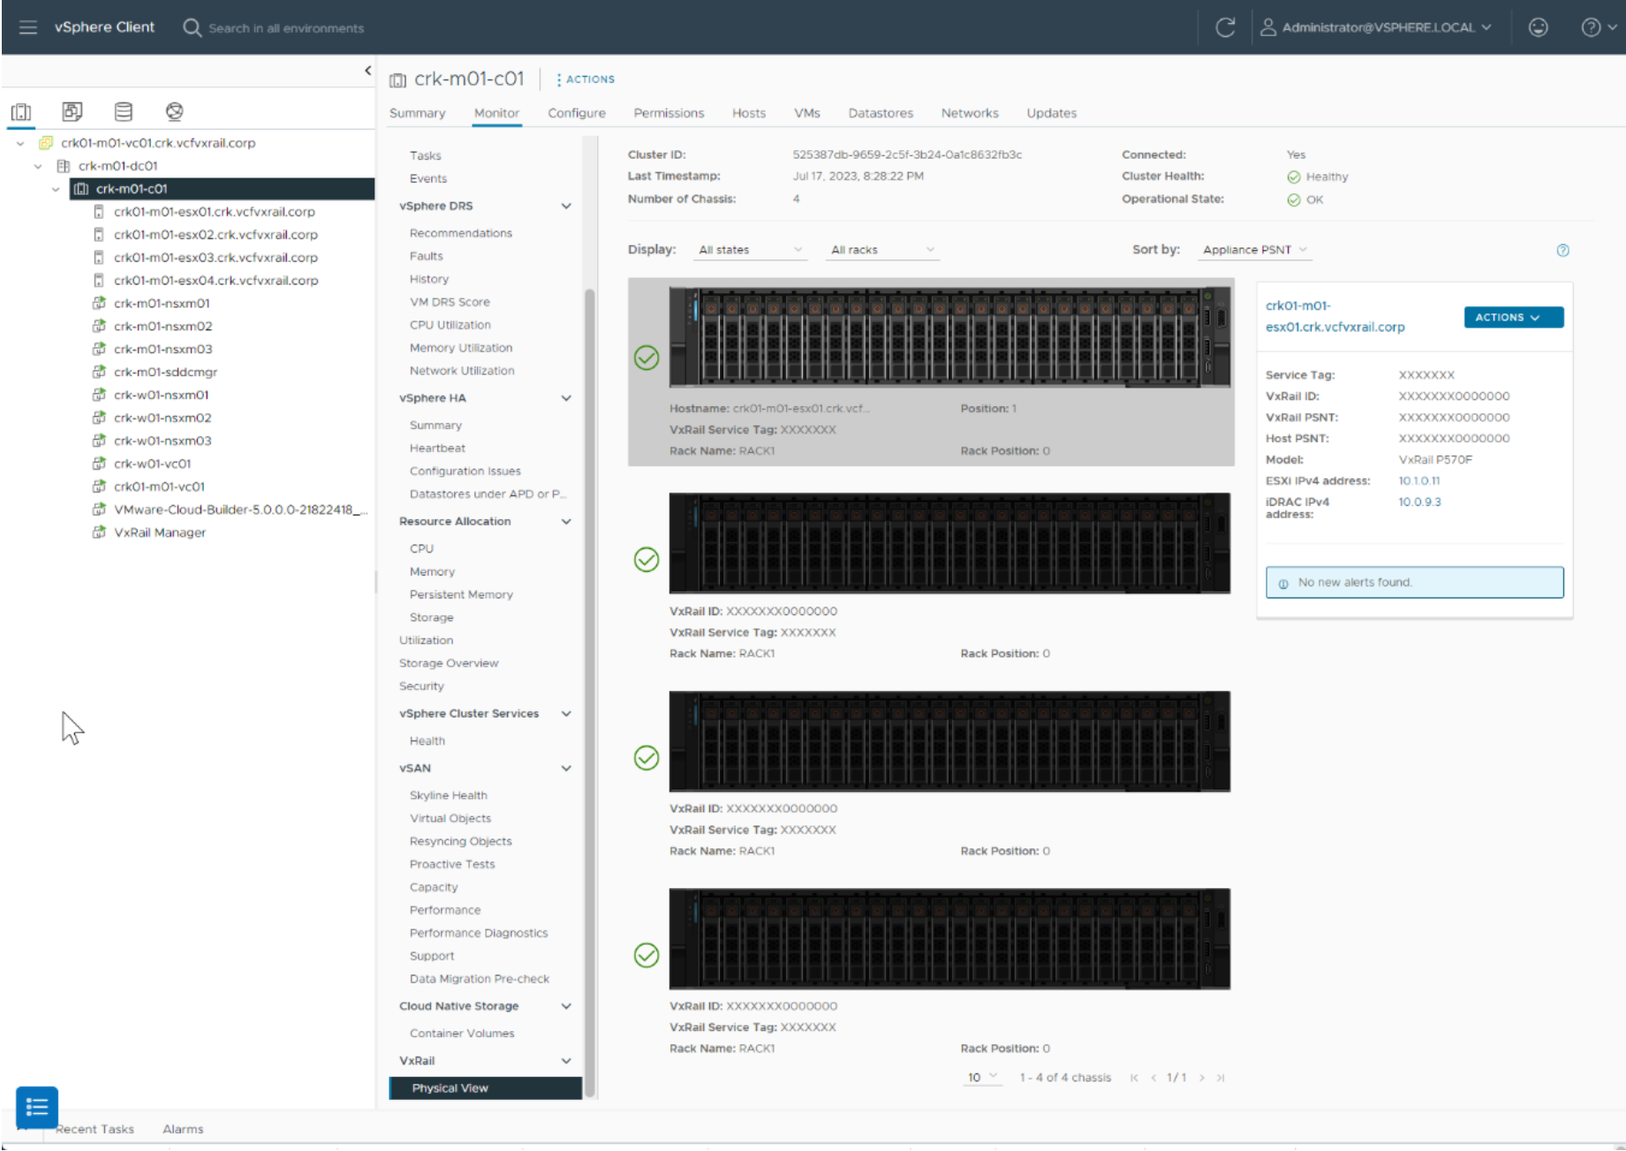Click health check icon of fourth chassis
The image size is (1626, 1151).
647,955
